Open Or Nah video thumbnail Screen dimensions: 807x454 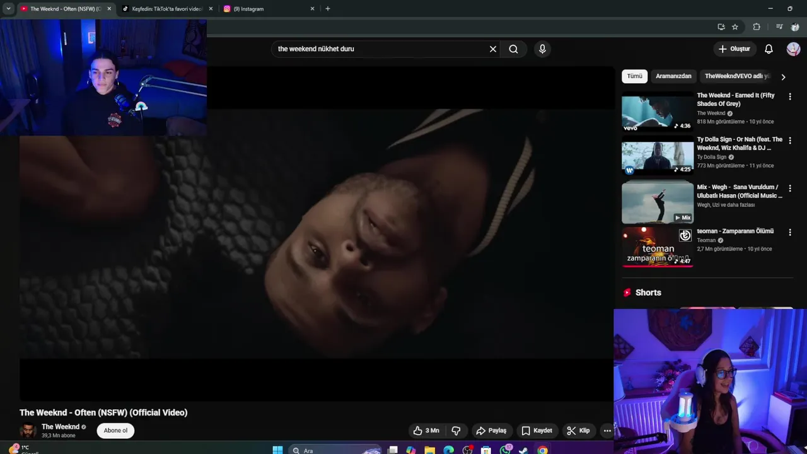point(658,156)
